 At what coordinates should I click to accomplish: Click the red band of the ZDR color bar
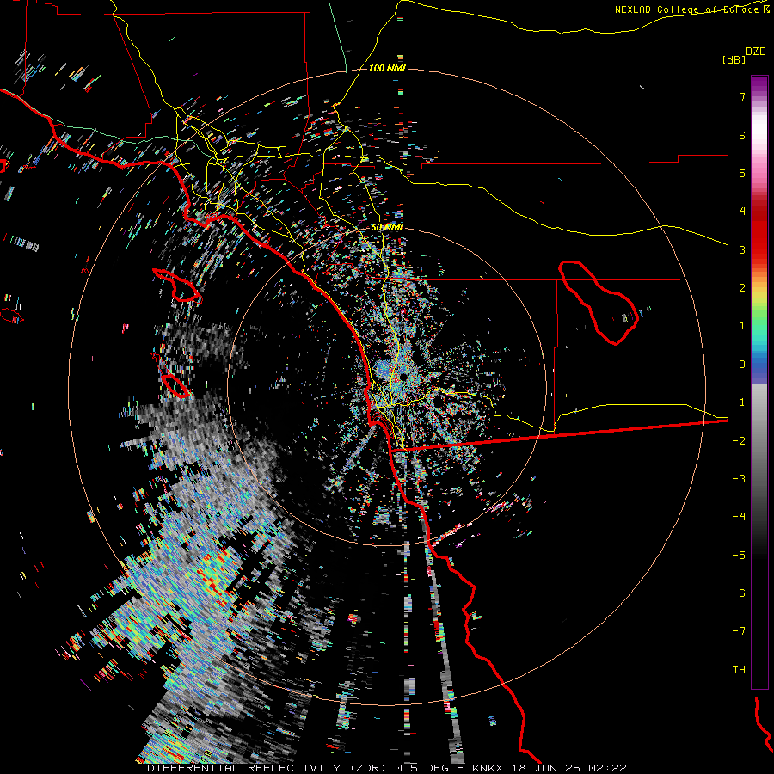pos(759,232)
